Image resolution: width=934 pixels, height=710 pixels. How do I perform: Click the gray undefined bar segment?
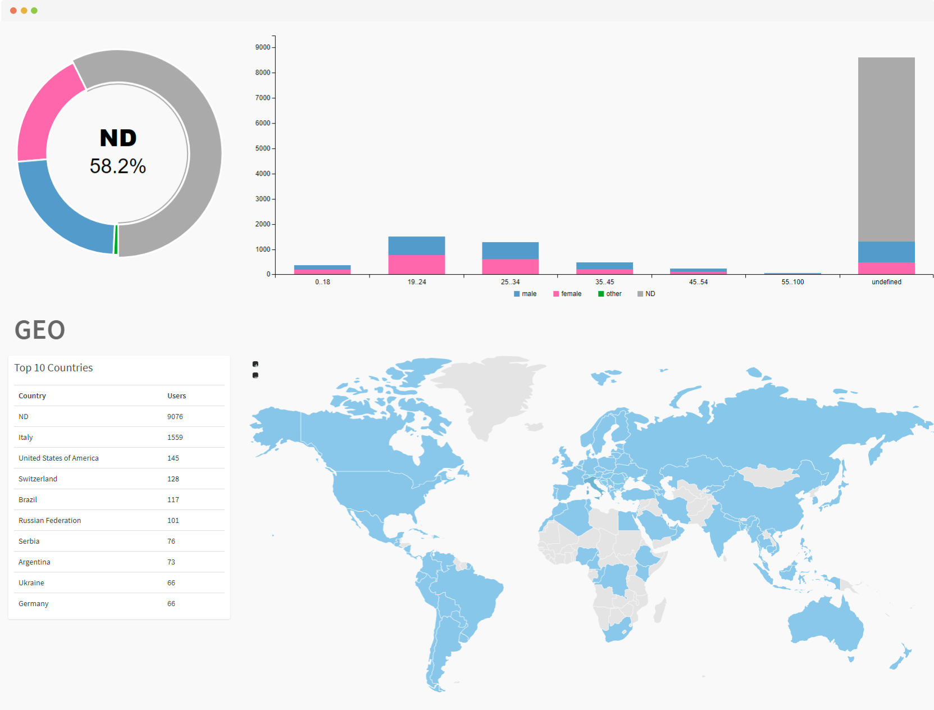pyautogui.click(x=886, y=149)
